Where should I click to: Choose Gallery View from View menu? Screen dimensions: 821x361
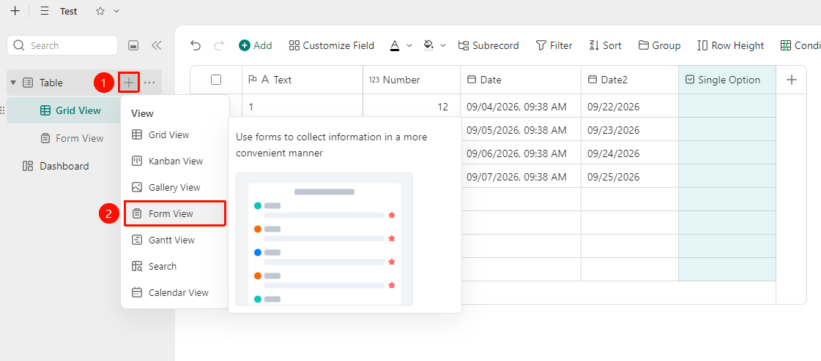[175, 187]
